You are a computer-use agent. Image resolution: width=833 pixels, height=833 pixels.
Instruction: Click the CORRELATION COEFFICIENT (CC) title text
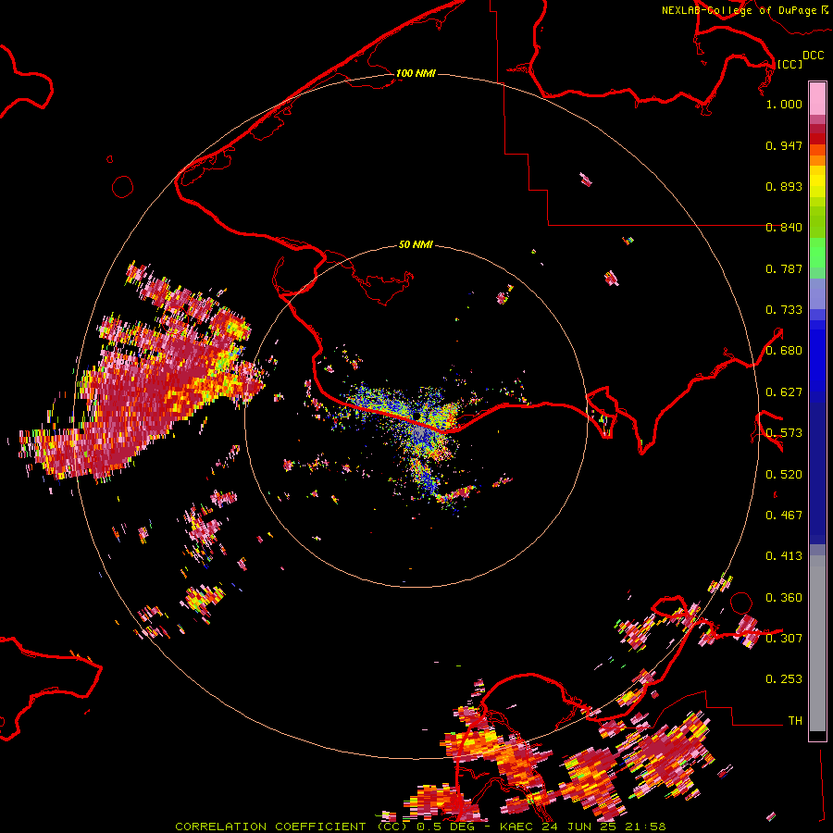click(292, 827)
